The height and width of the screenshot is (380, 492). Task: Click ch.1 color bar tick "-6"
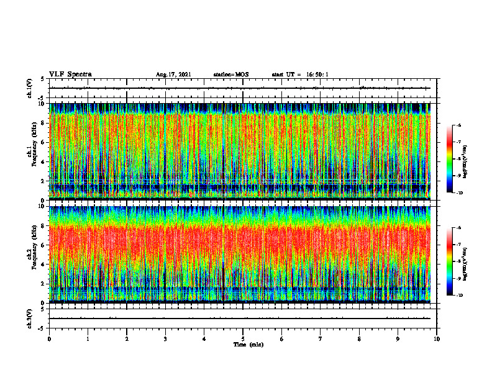point(458,125)
